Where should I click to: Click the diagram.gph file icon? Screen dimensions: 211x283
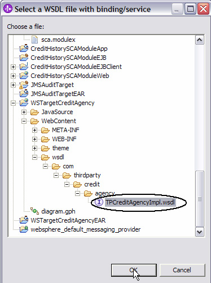point(35,211)
